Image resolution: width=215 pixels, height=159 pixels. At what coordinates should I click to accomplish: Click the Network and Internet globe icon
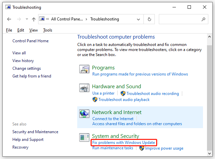84,114
